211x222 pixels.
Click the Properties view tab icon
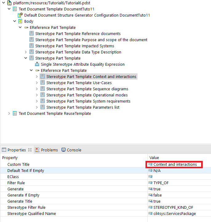(x=4, y=150)
